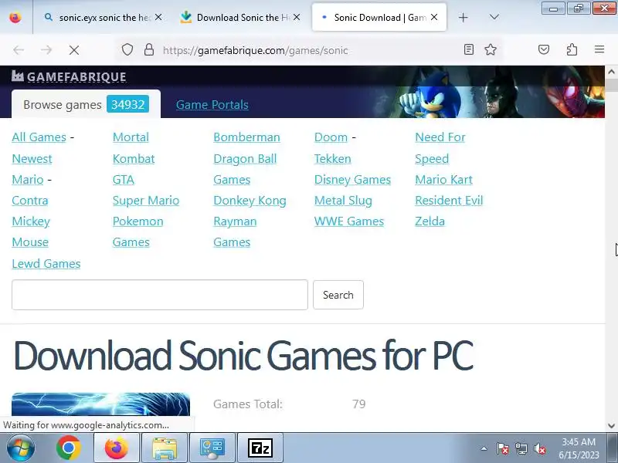Open the 7-Zip taskbar icon
This screenshot has width=618, height=463.
point(260,448)
